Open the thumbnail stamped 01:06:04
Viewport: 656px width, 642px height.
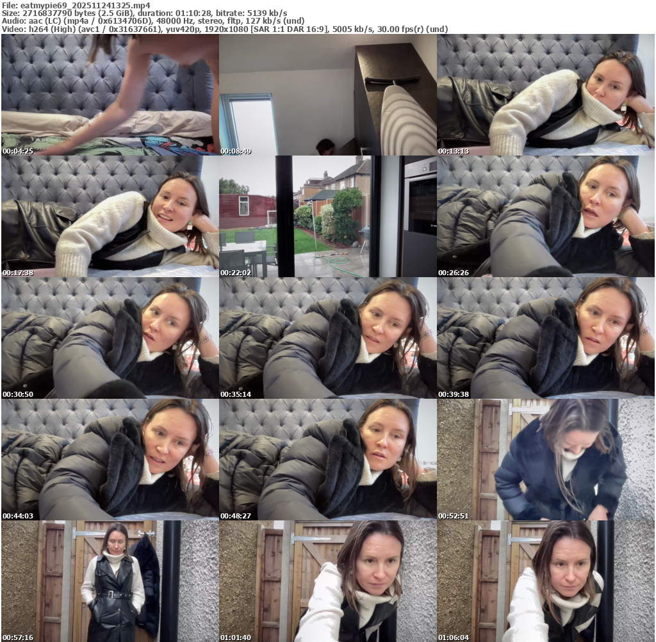click(x=546, y=581)
